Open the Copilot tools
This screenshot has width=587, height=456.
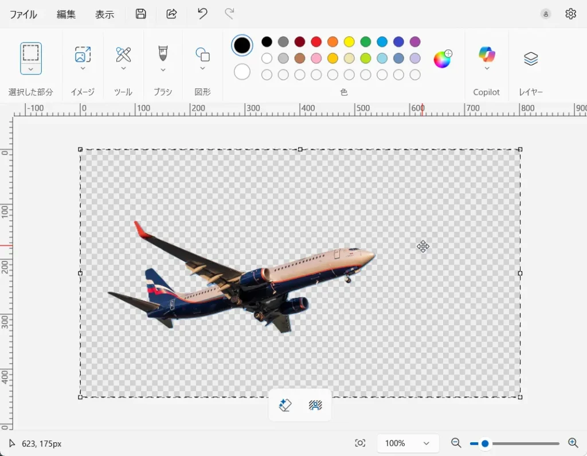(487, 59)
